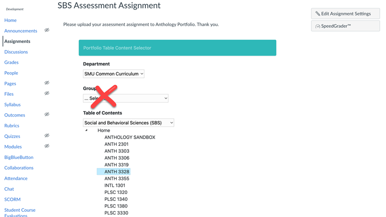Click the pencil icon on Edit Assignment Settings

click(x=318, y=14)
